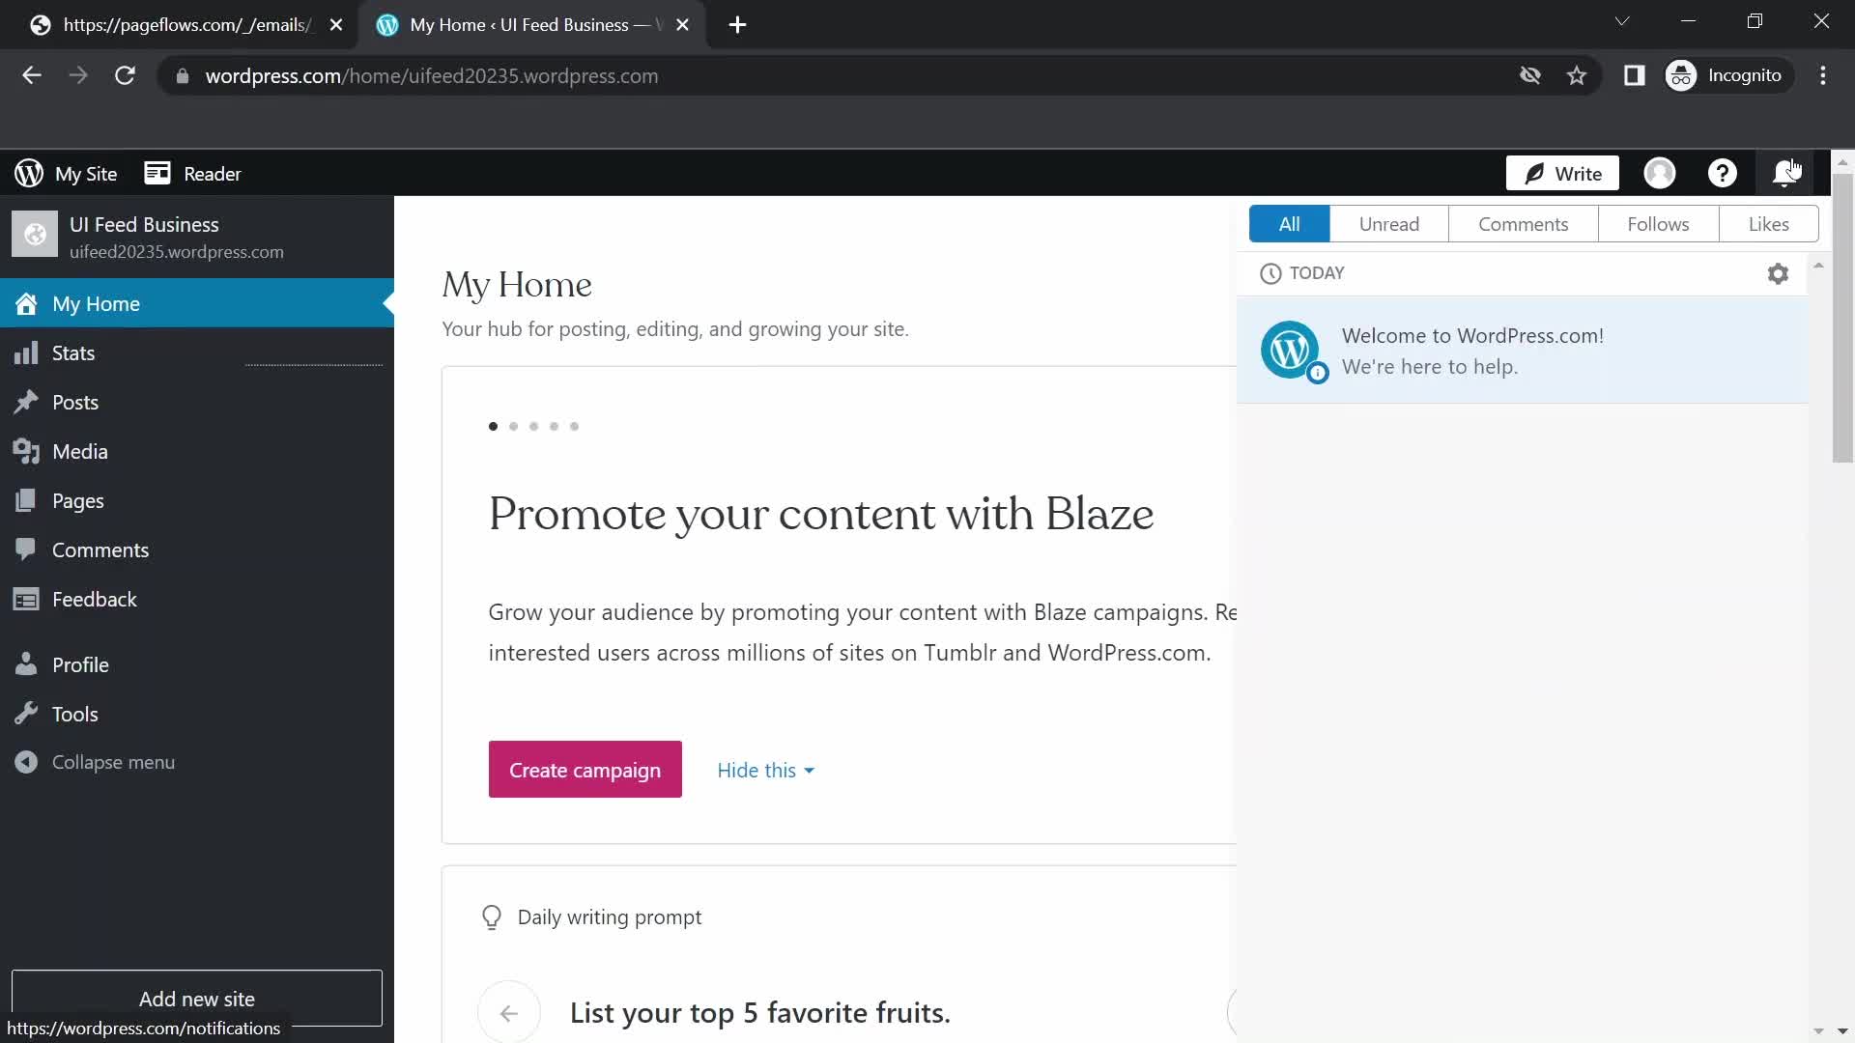The image size is (1855, 1043).
Task: Click Add new site
Action: 197,999
